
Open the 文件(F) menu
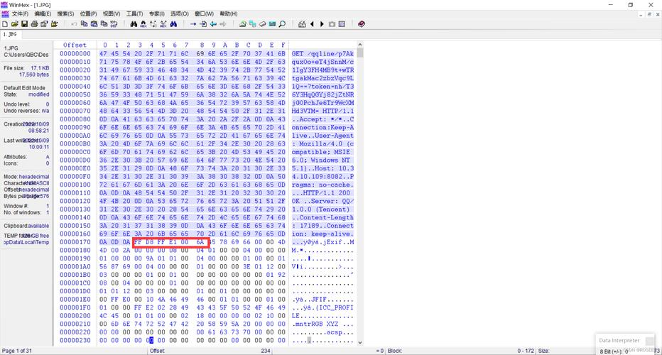point(20,14)
